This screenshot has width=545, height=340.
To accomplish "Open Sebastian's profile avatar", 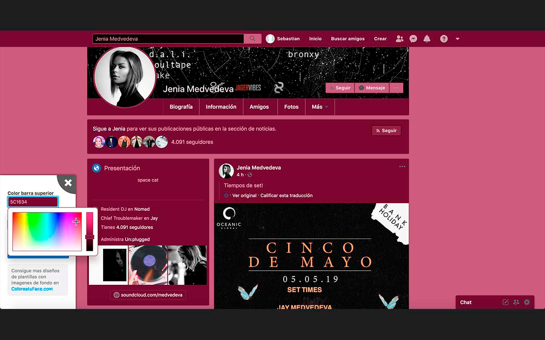I will (x=270, y=39).
